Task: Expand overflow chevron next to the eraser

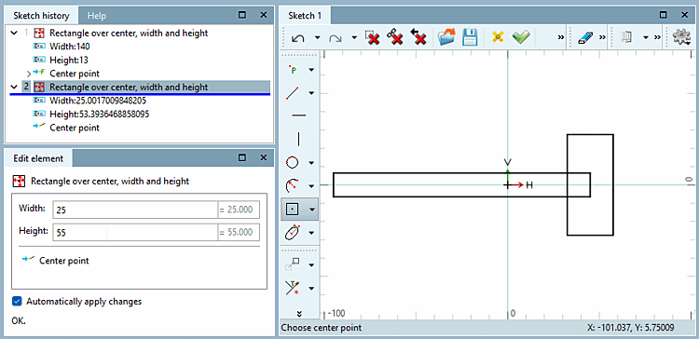Action: [602, 38]
